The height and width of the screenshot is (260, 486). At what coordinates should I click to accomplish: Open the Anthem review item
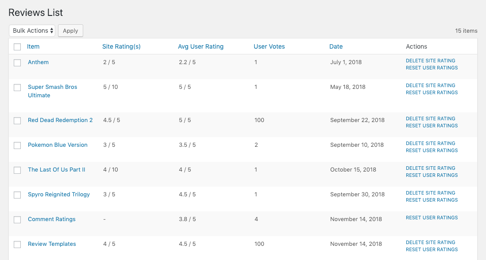pos(38,62)
